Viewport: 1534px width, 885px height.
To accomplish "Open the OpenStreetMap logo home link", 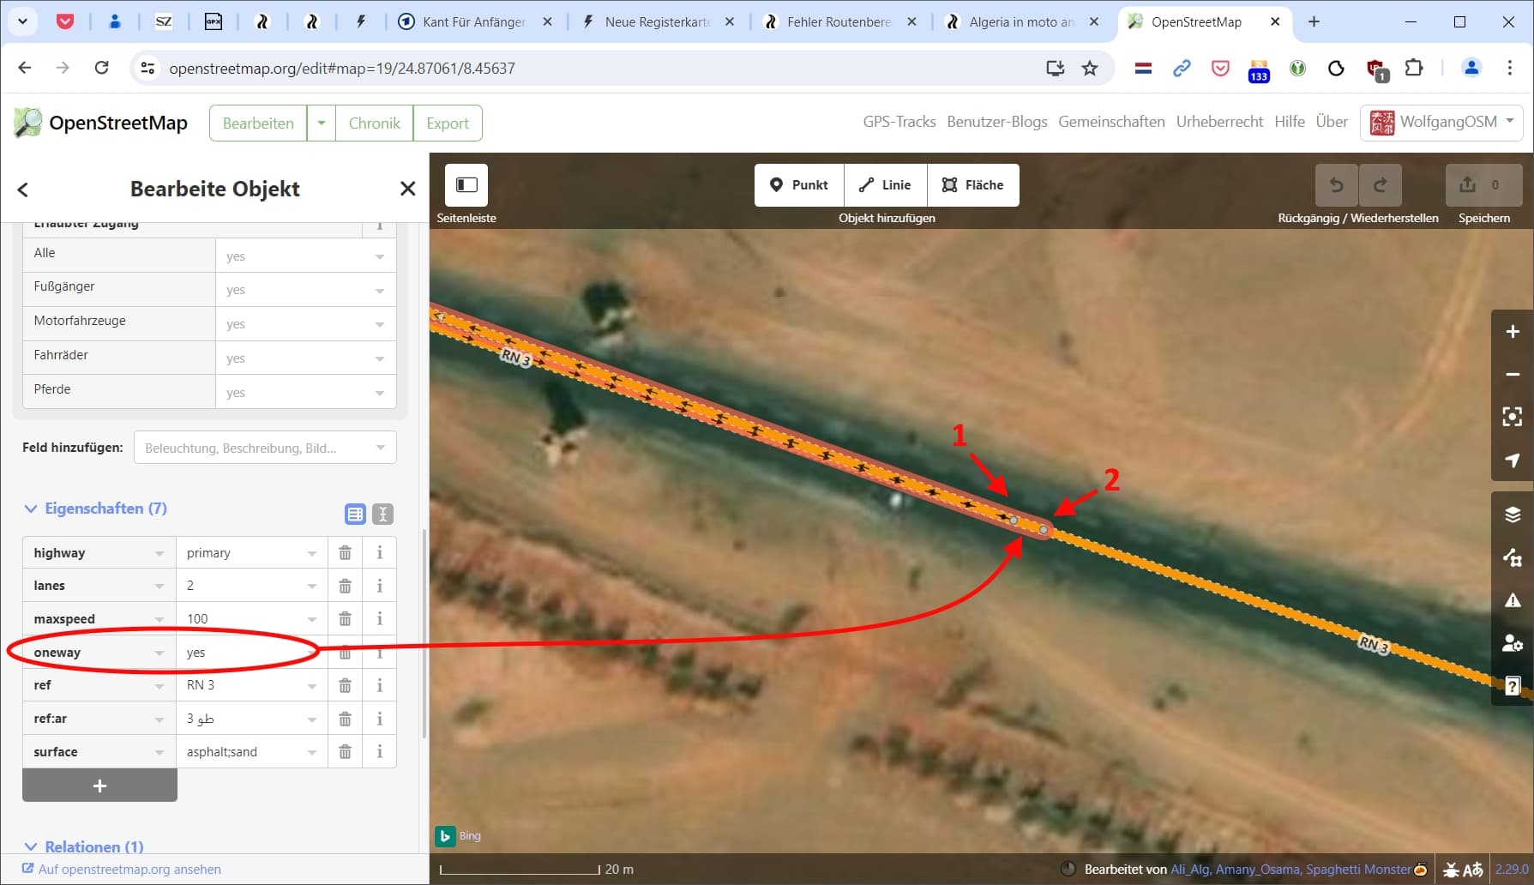I will tap(100, 123).
